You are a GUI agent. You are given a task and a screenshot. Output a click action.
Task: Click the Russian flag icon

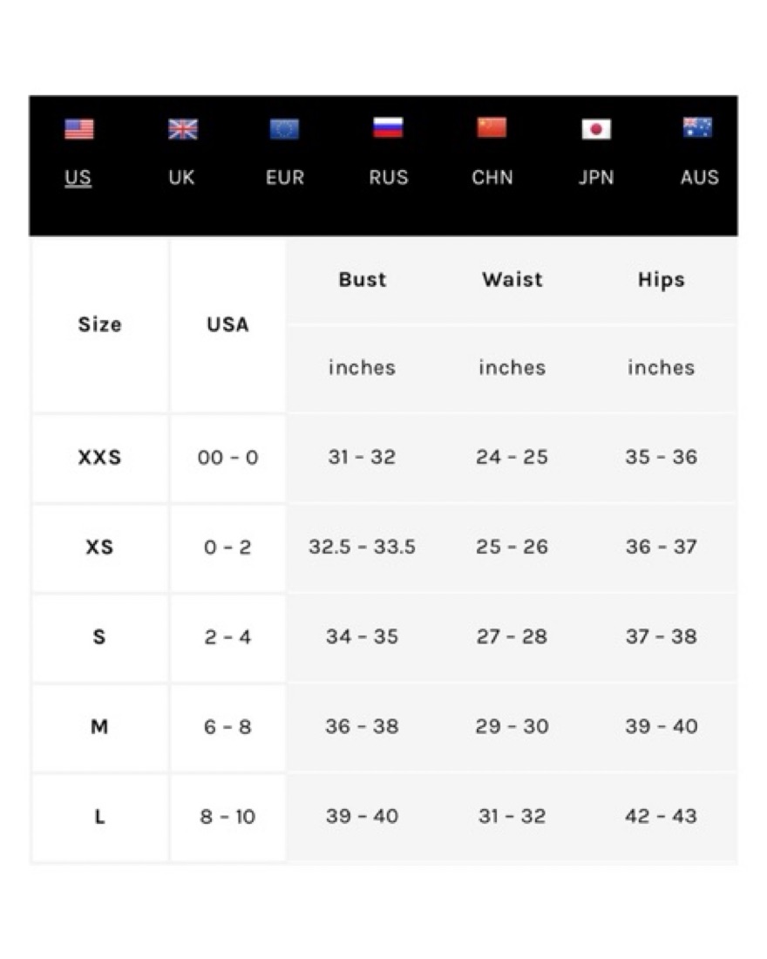point(388,128)
